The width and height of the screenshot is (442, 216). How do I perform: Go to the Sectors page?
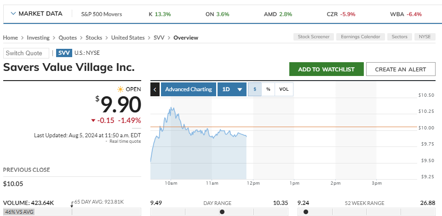[x=399, y=37]
